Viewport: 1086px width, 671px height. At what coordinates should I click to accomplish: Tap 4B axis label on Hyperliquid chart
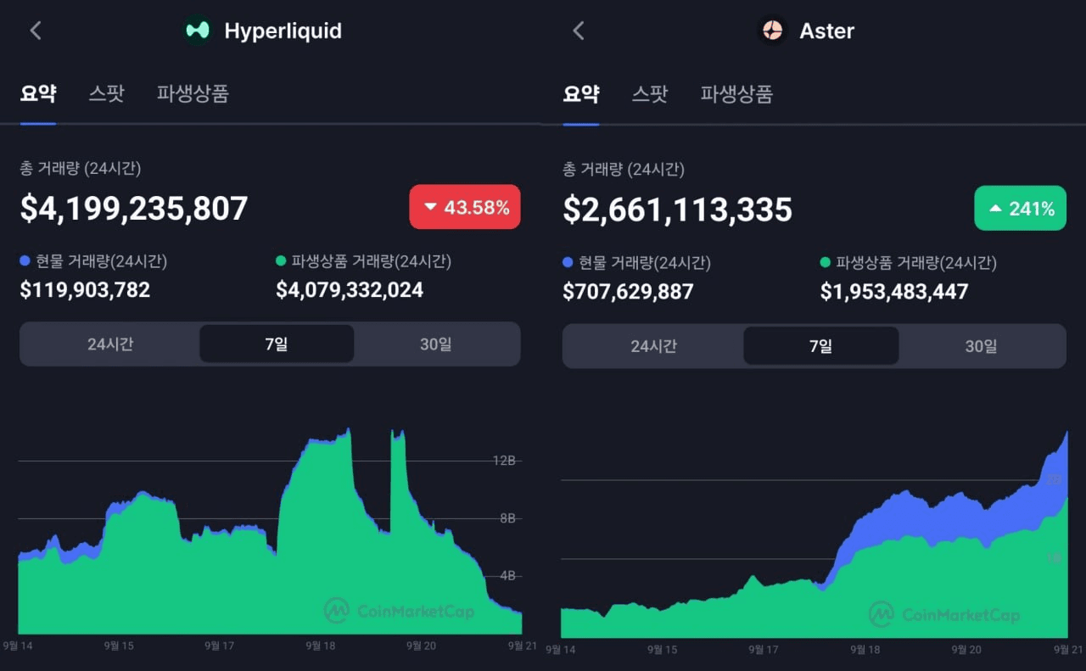[507, 576]
